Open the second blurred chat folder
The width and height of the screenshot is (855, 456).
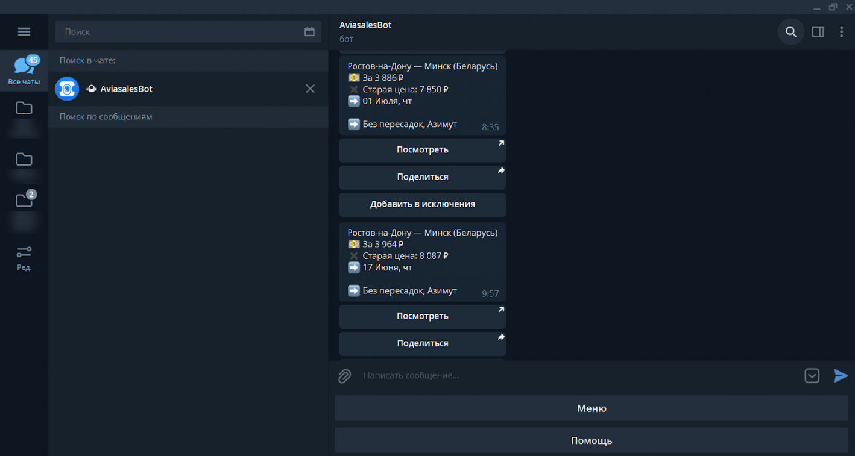24,168
